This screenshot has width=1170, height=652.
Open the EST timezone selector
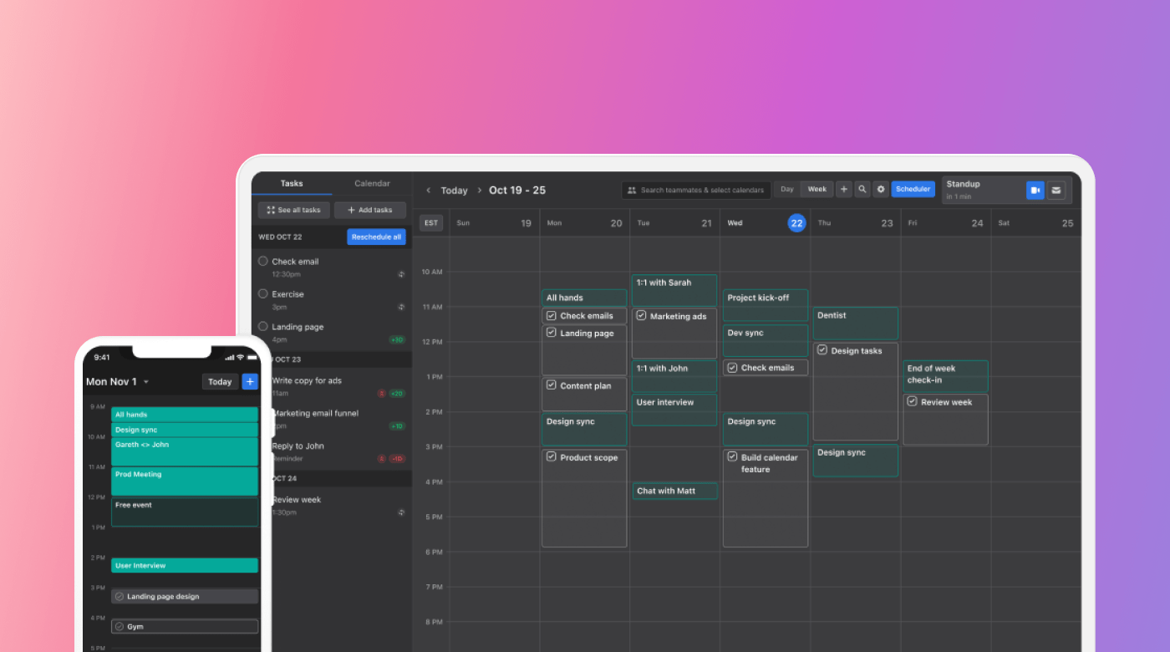(x=431, y=223)
